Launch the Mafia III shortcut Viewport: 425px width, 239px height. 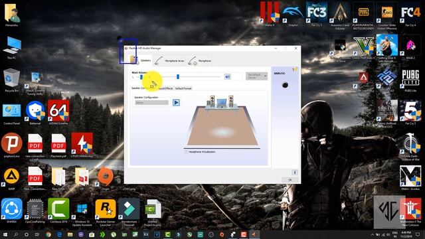270,14
